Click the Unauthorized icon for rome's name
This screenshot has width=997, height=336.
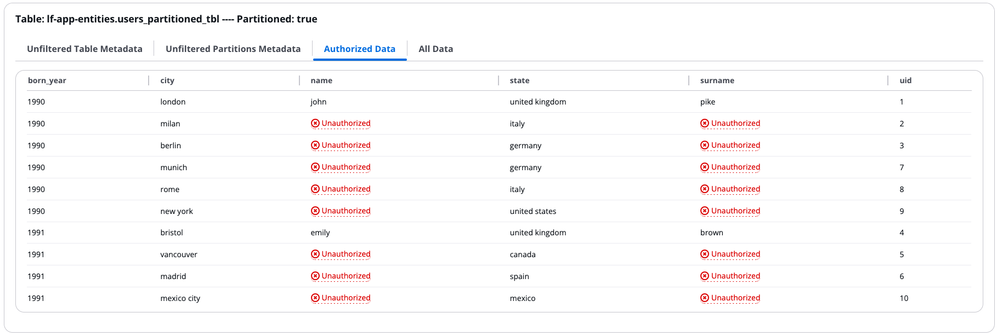coord(315,189)
